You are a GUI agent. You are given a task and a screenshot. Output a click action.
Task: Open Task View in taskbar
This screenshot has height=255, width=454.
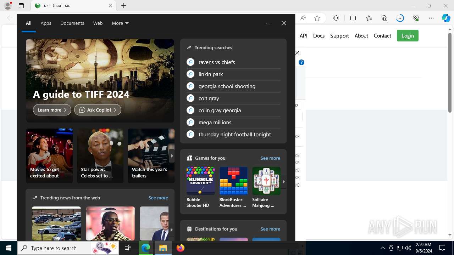128,248
